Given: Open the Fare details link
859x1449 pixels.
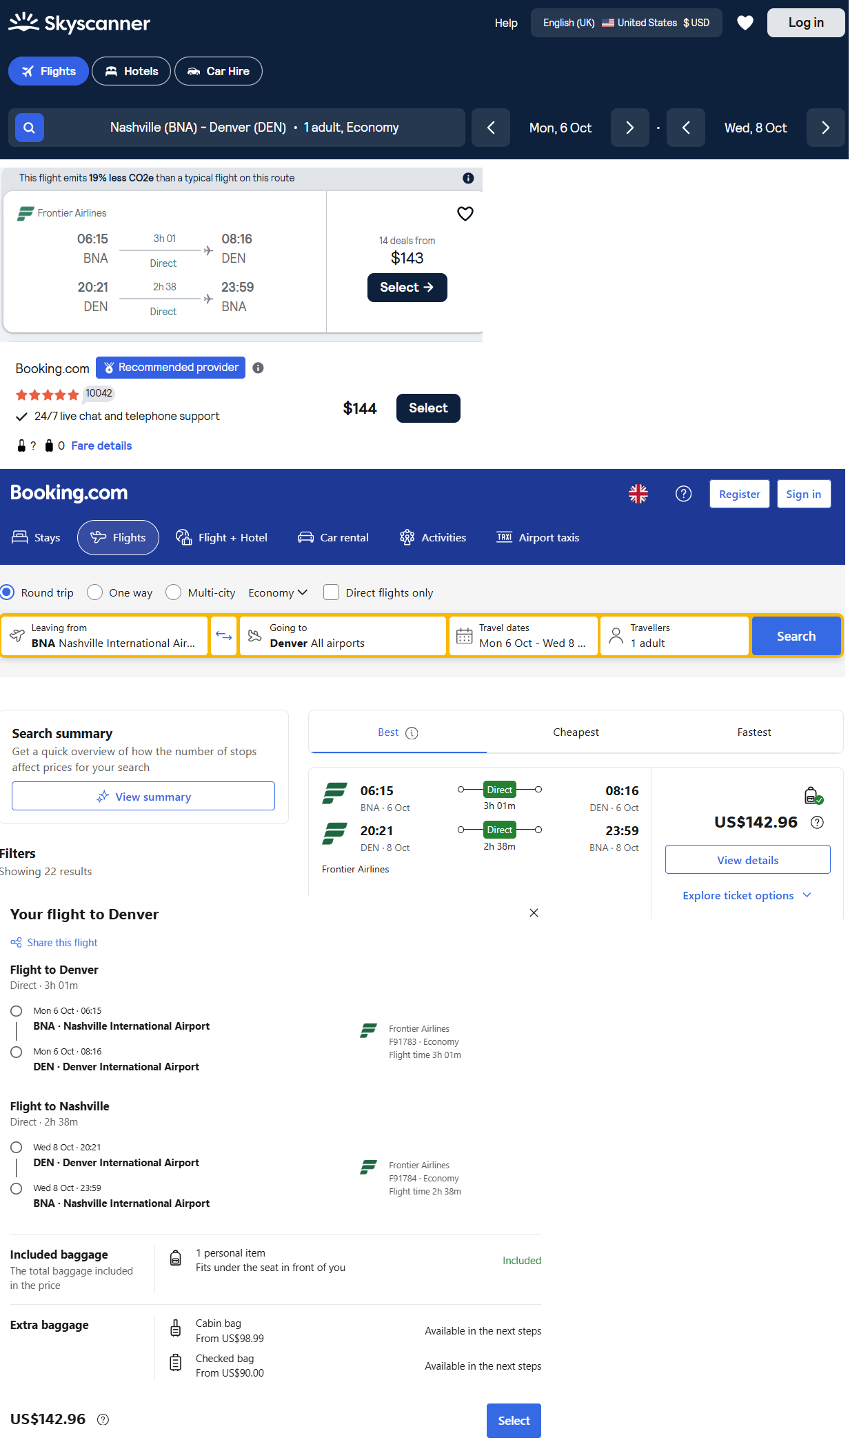Looking at the screenshot, I should (101, 446).
